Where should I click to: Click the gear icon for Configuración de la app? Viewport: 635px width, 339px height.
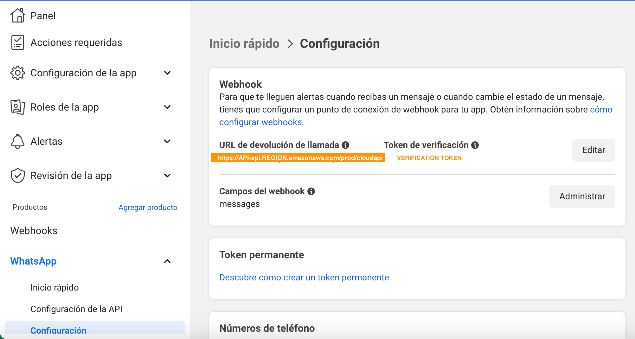[x=18, y=73]
